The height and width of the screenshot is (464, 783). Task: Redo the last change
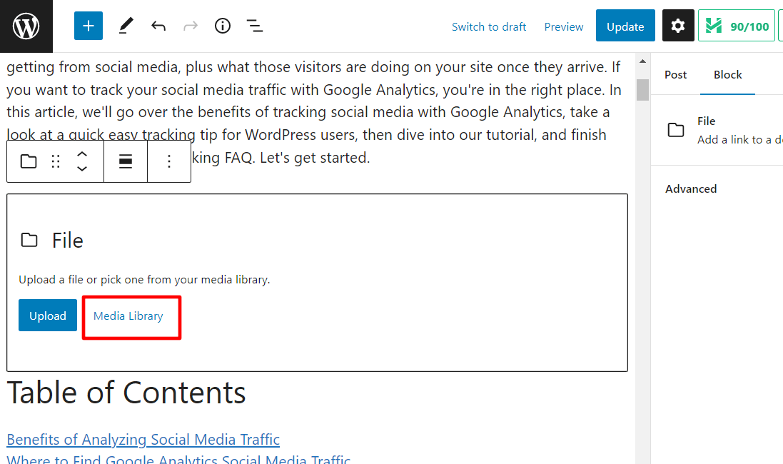tap(190, 26)
